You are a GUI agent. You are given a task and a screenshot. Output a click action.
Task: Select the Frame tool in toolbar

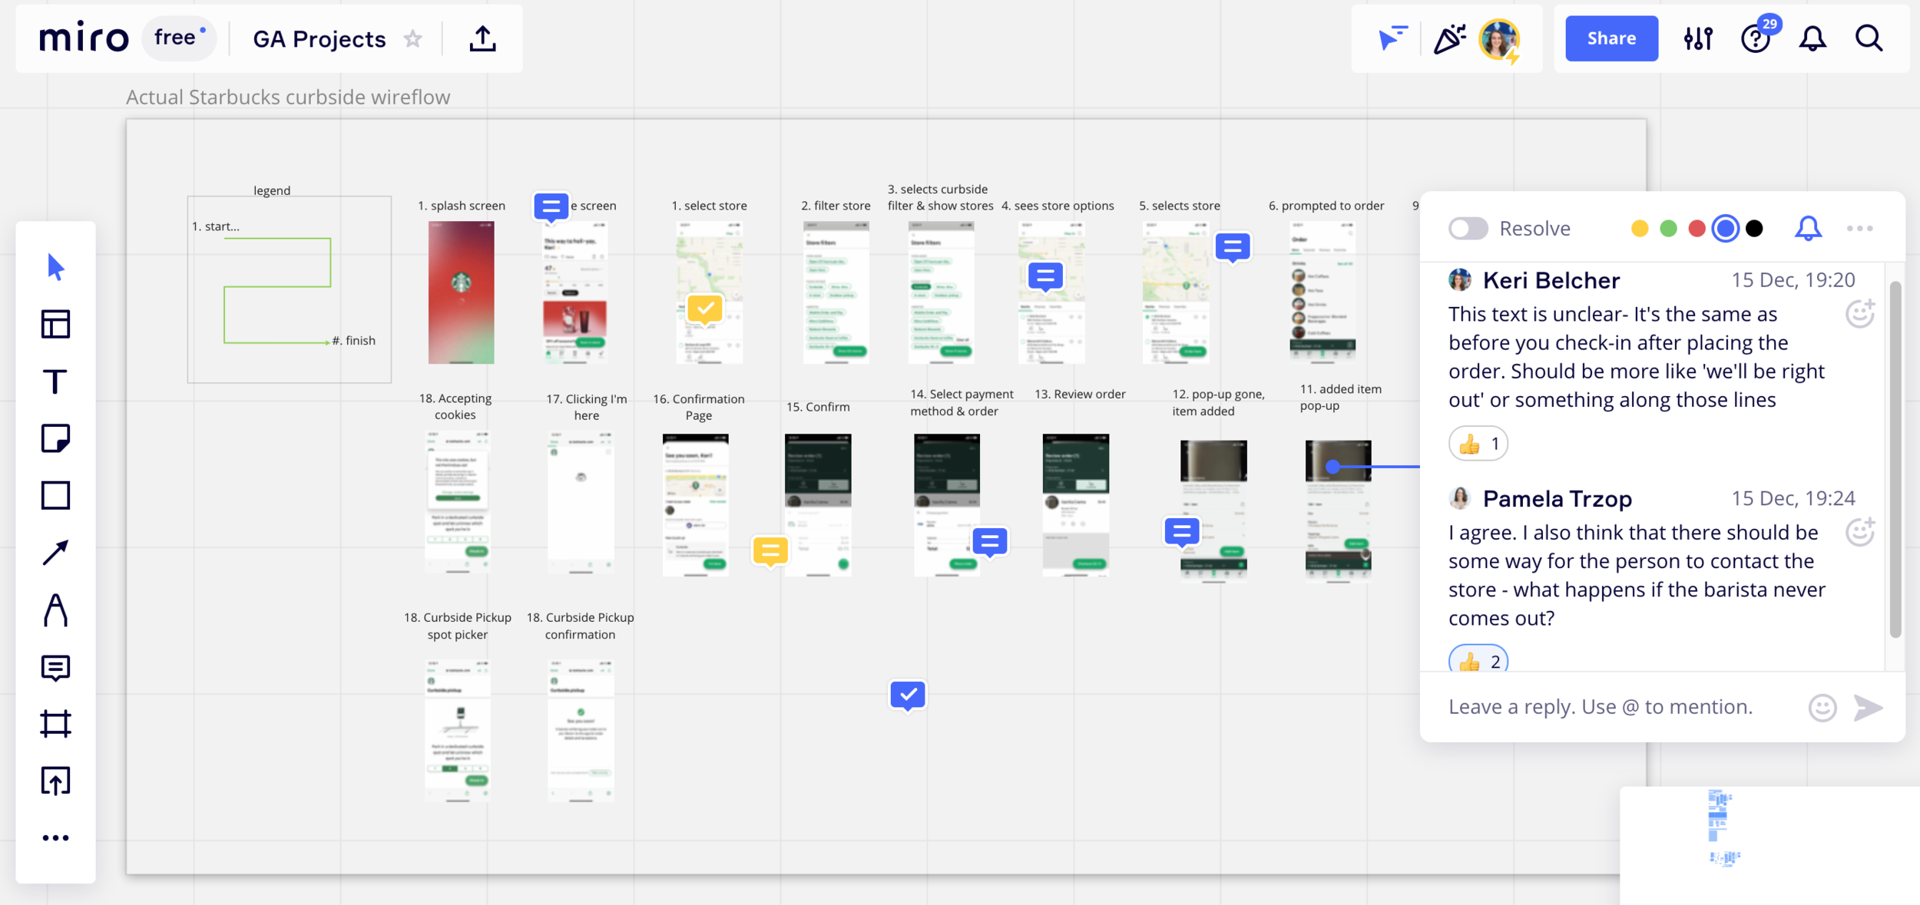55,724
